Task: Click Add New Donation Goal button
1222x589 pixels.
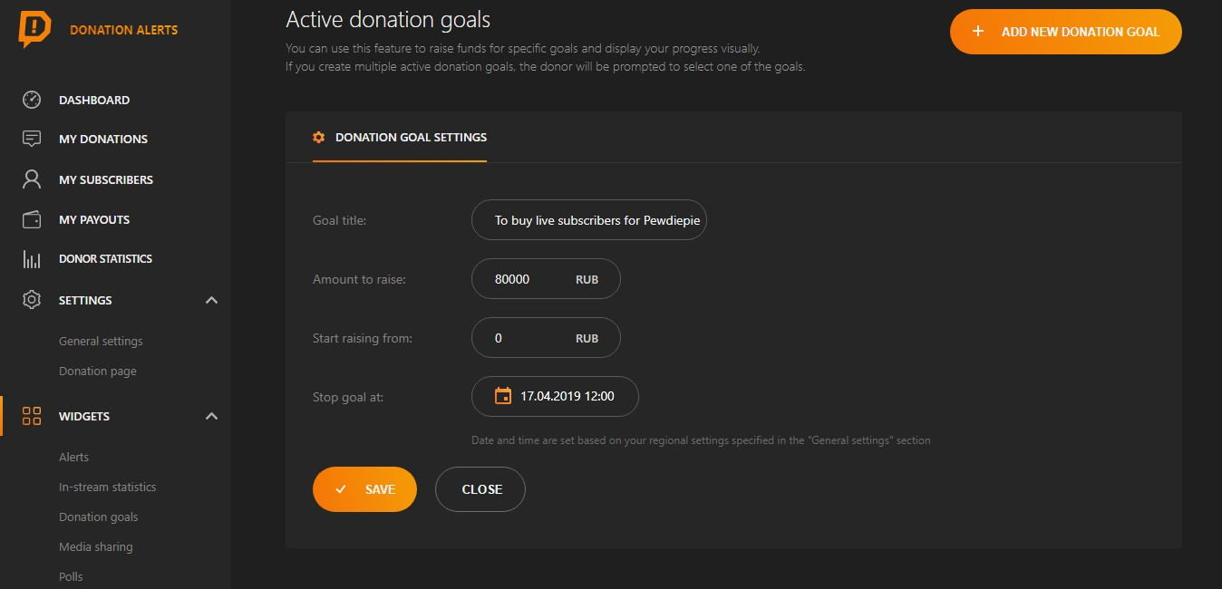Action: (1066, 32)
